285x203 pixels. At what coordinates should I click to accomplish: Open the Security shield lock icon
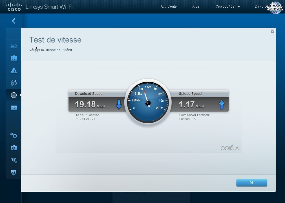point(14,172)
